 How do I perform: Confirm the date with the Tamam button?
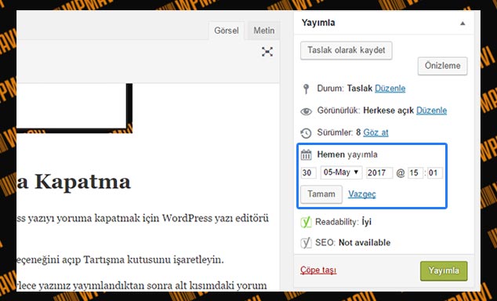tap(321, 194)
